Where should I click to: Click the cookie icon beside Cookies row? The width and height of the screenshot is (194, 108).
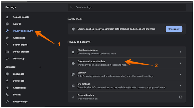pyautogui.click(x=73, y=63)
